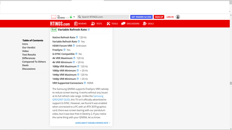232x130 pixels.
Task: Jump to Video section
Action: point(25,51)
